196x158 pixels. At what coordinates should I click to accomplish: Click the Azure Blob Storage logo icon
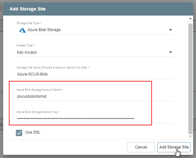22,30
